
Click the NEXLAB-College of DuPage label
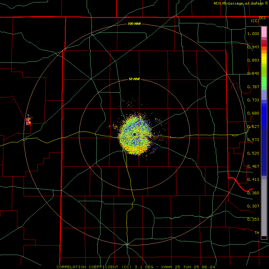pos(239,3)
